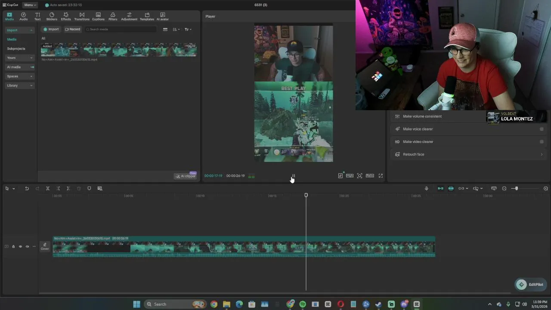551x310 pixels.
Task: Expand the Retouch face options
Action: pyautogui.click(x=542, y=154)
